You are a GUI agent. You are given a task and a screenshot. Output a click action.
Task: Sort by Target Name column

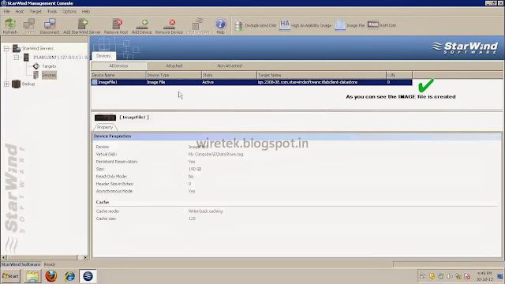click(x=321, y=75)
